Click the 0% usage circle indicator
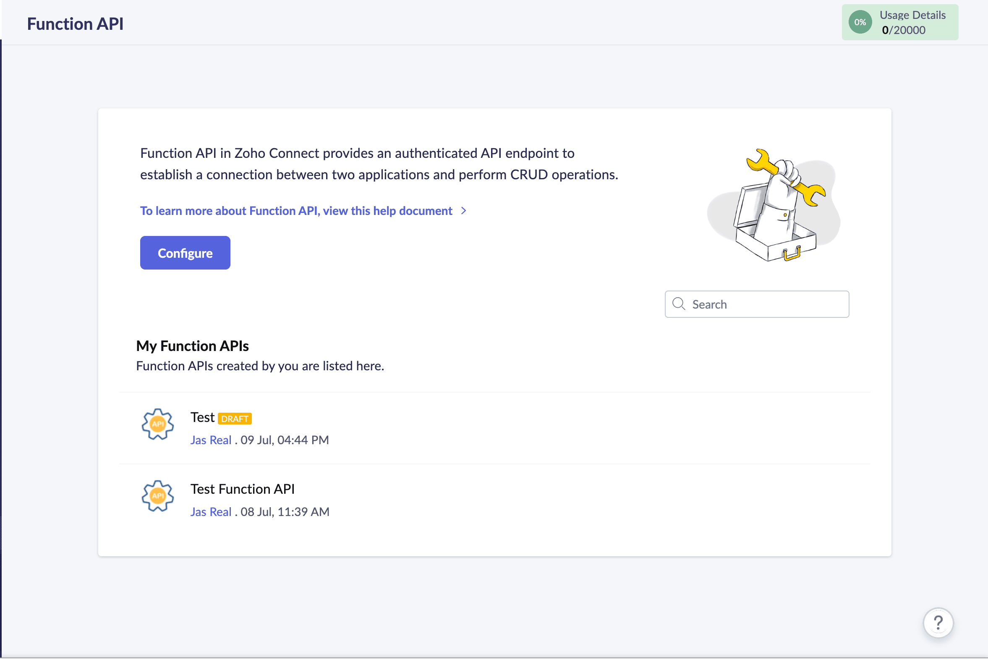The height and width of the screenshot is (660, 988). tap(860, 22)
